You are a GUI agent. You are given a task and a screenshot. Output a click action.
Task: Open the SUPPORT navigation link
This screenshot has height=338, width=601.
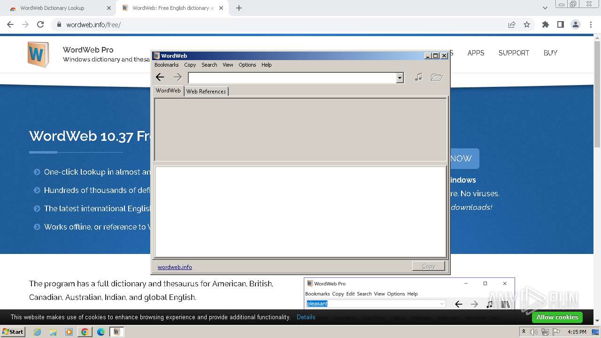click(514, 53)
